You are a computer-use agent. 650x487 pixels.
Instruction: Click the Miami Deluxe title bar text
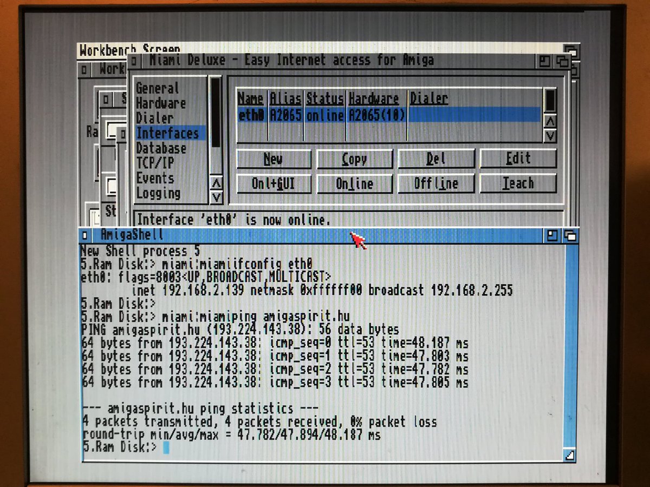pos(292,60)
